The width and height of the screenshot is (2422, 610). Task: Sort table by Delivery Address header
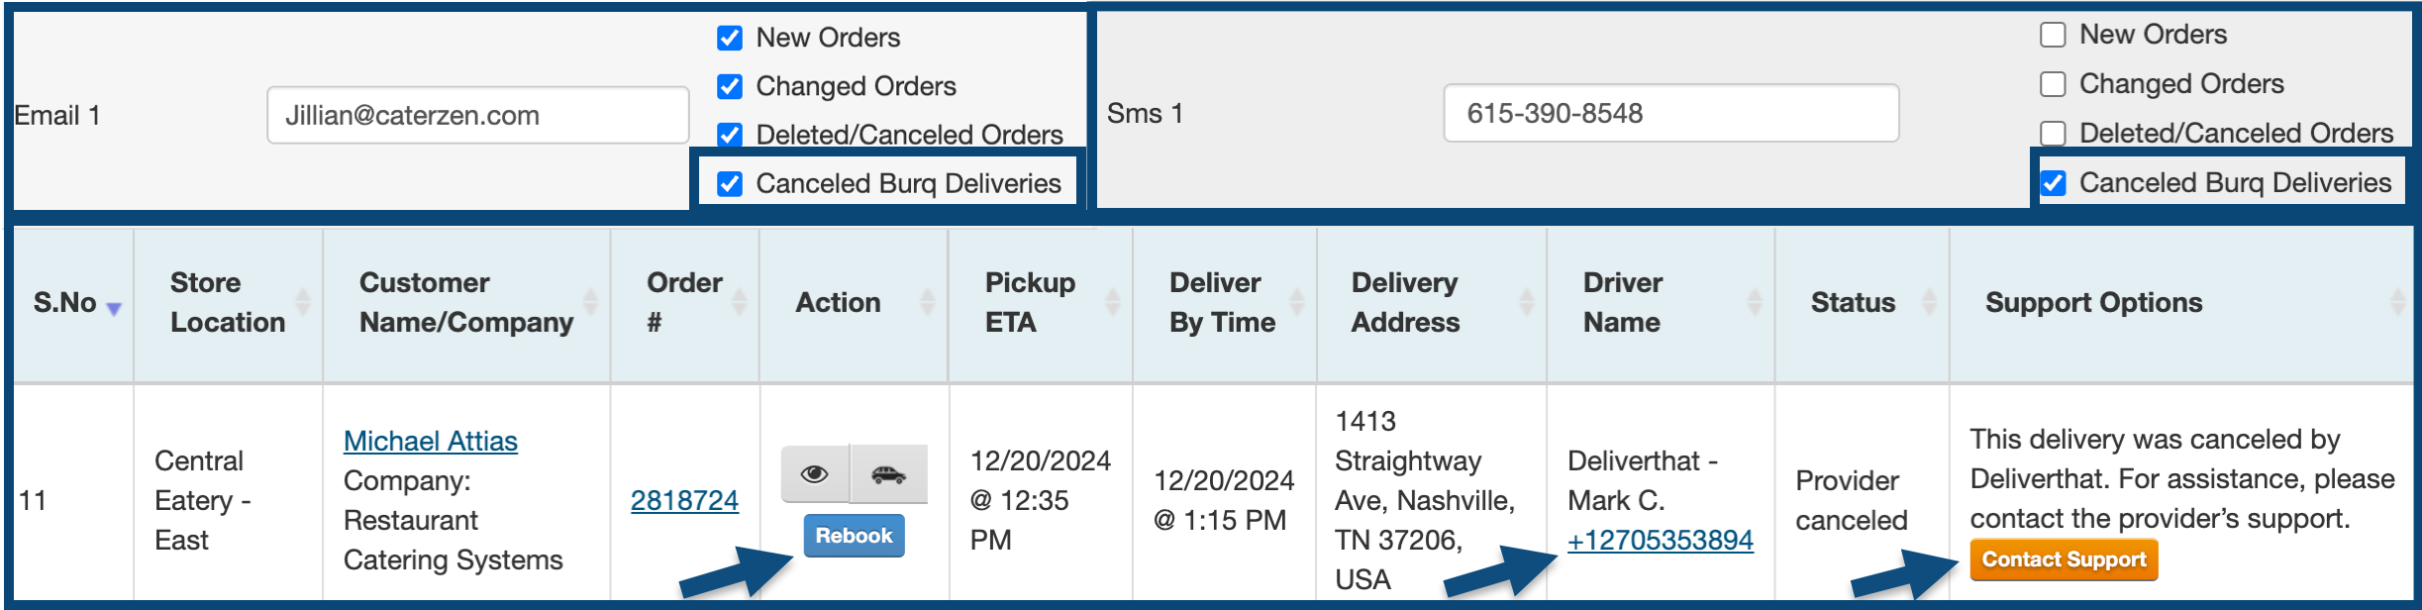click(1405, 302)
